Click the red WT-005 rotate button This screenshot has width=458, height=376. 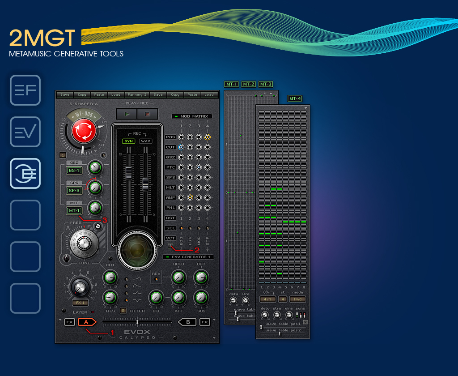tap(85, 131)
